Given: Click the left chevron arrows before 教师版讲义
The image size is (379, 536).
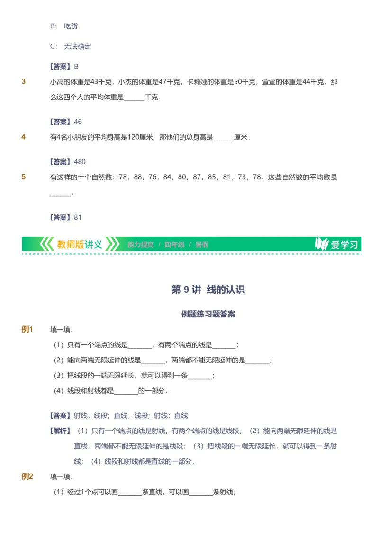Looking at the screenshot, I should [x=48, y=245].
